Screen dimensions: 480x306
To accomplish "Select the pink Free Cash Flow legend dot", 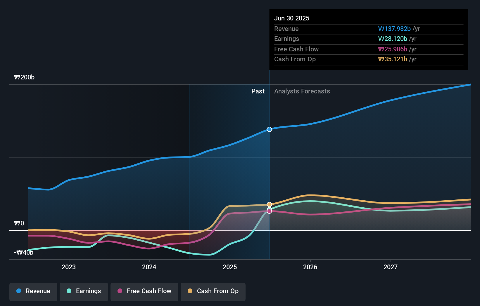I will click(120, 291).
